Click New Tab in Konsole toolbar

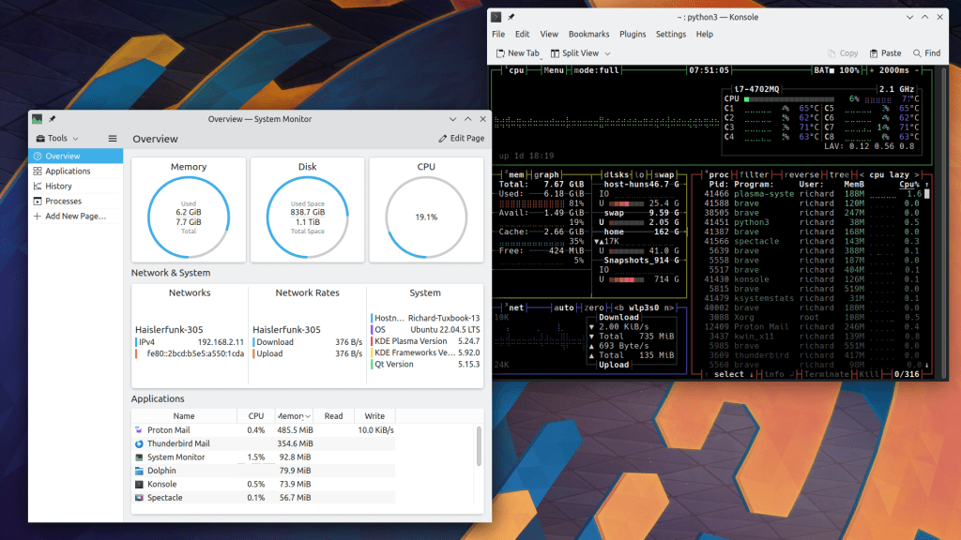tap(516, 53)
